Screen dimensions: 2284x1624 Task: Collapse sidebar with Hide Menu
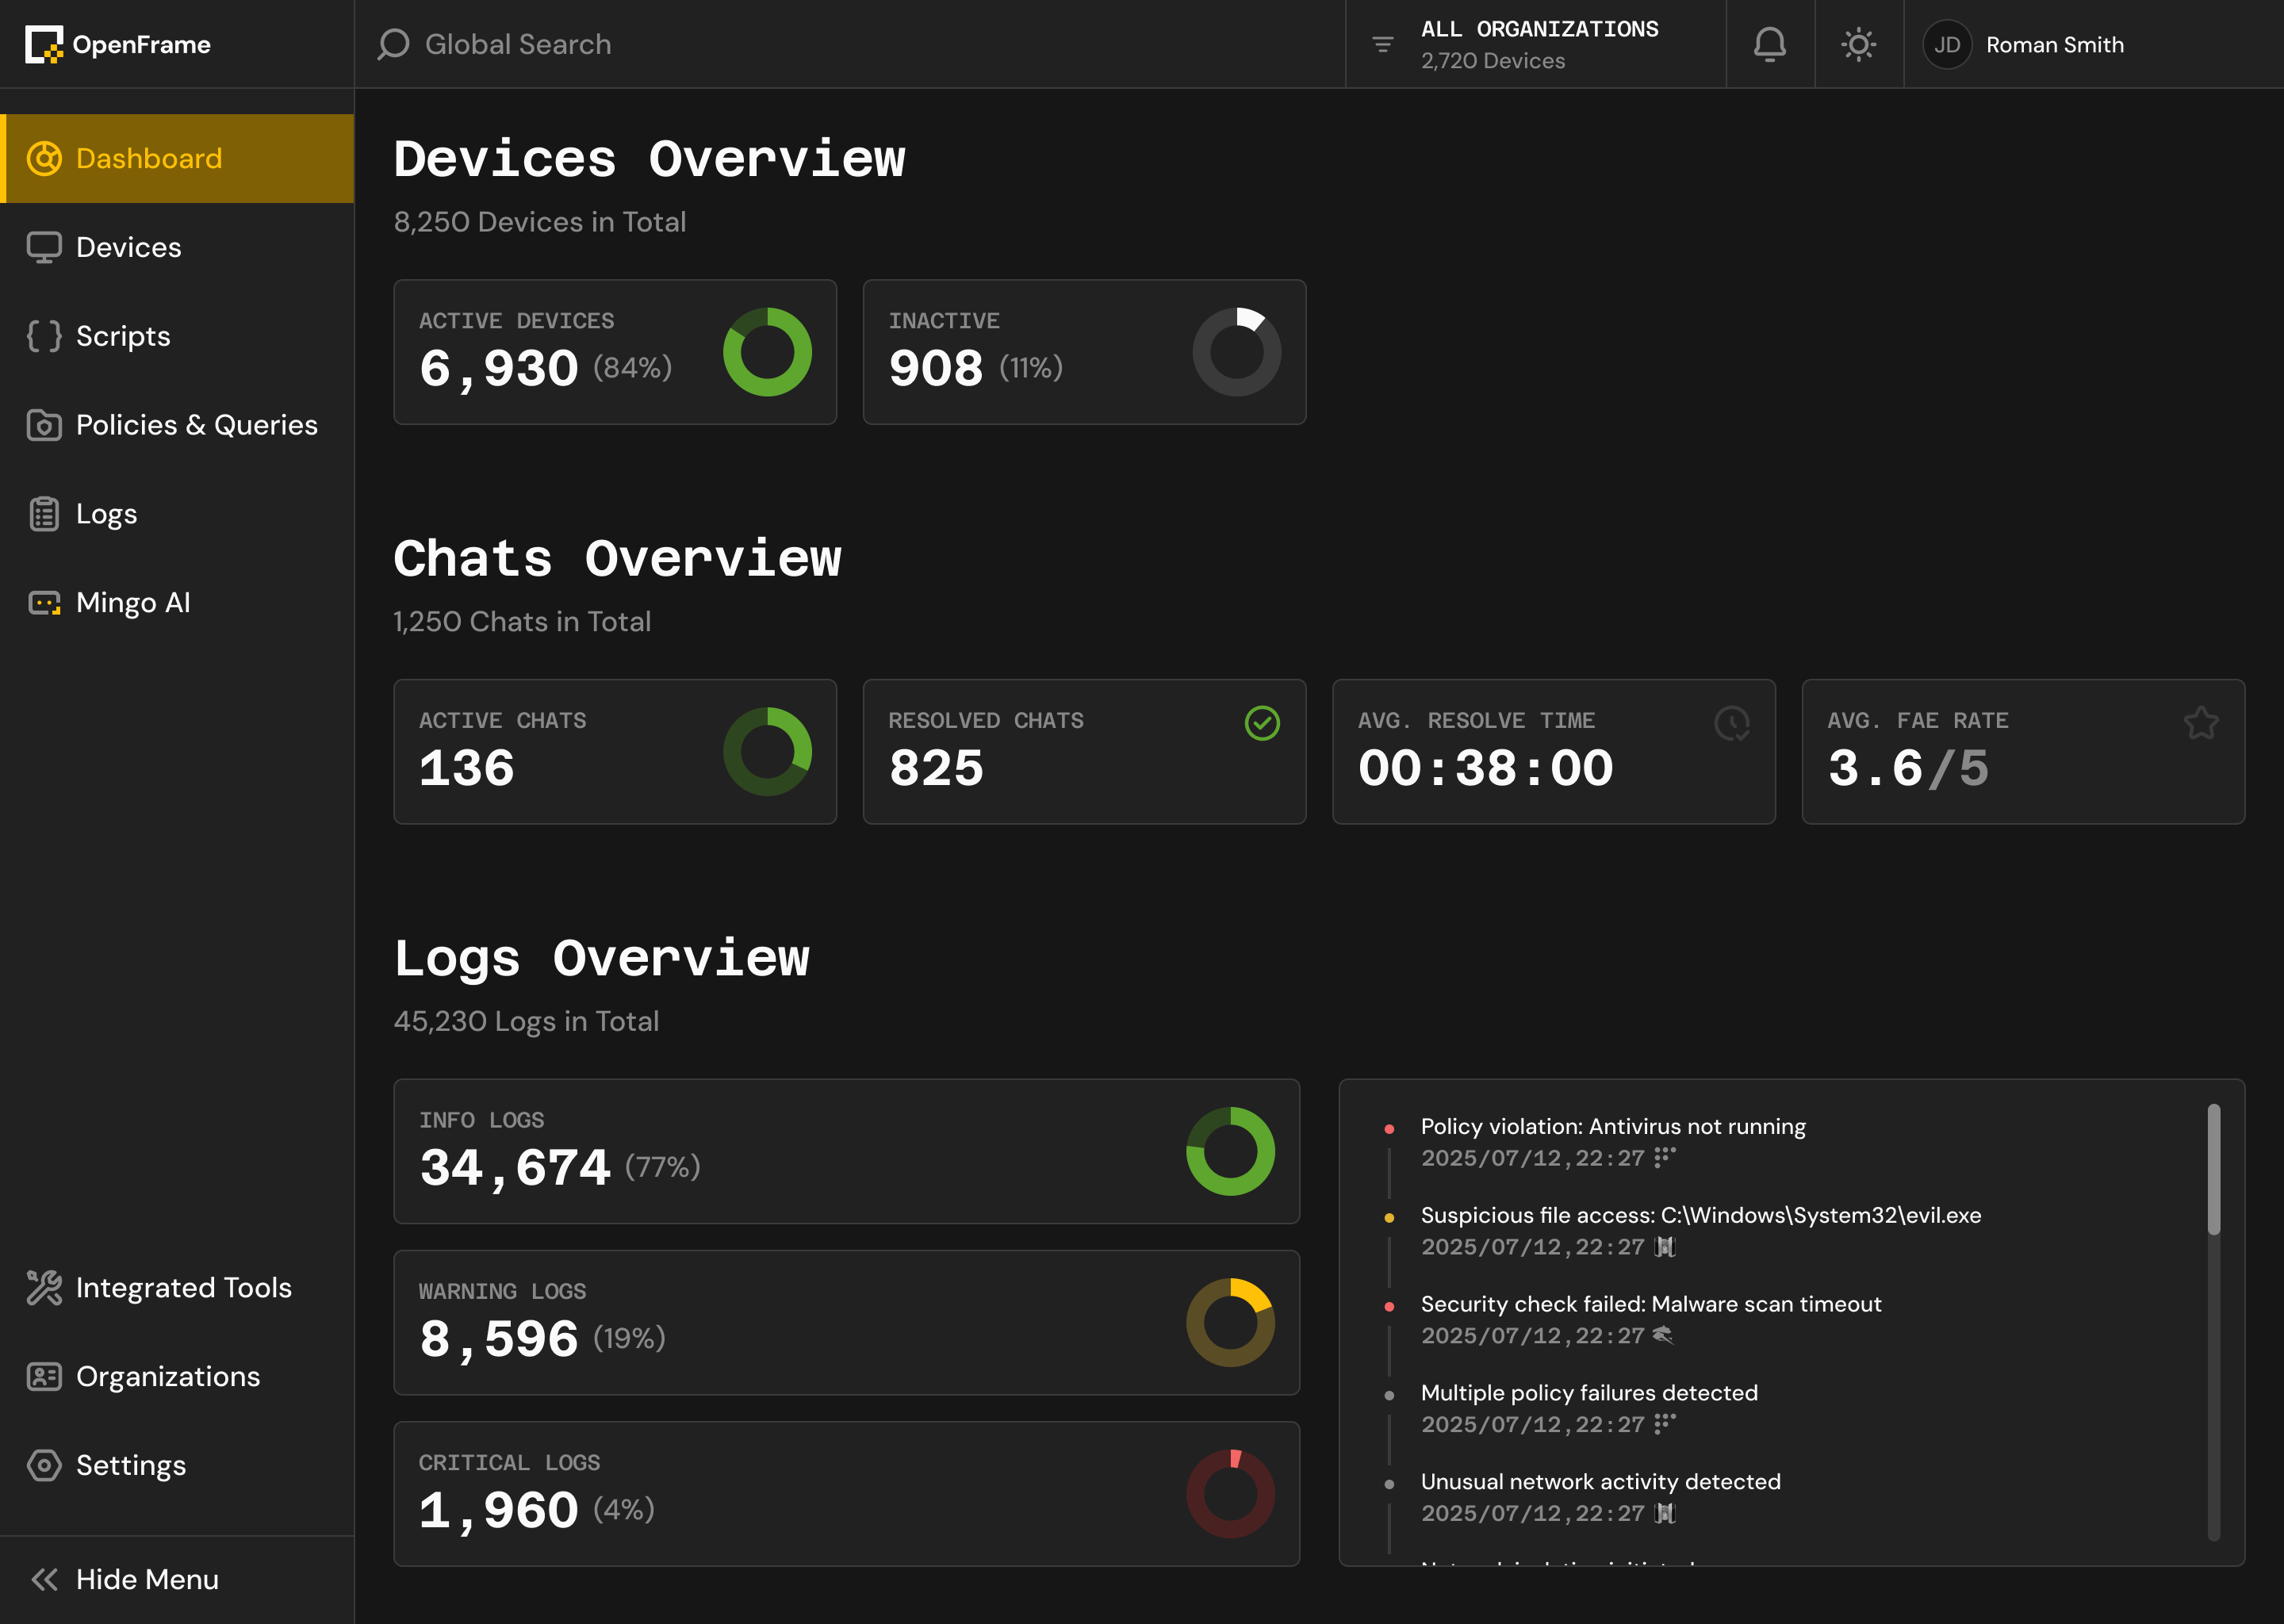tap(126, 1579)
